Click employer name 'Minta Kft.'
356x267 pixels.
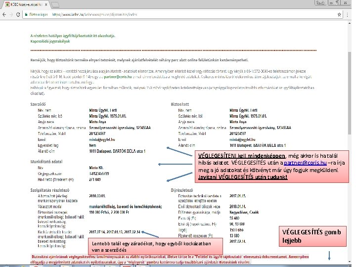[x=96, y=168]
